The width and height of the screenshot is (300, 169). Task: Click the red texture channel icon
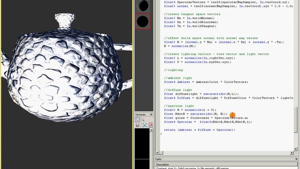(x=151, y=125)
